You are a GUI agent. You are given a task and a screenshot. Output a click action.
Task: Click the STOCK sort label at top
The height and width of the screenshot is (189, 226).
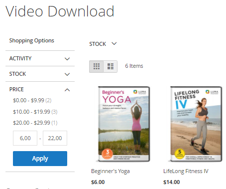[98, 44]
